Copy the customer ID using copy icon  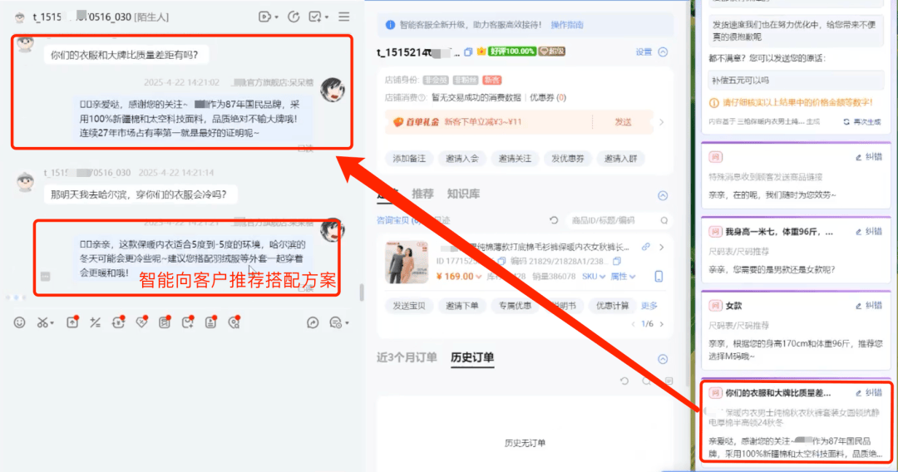[468, 52]
